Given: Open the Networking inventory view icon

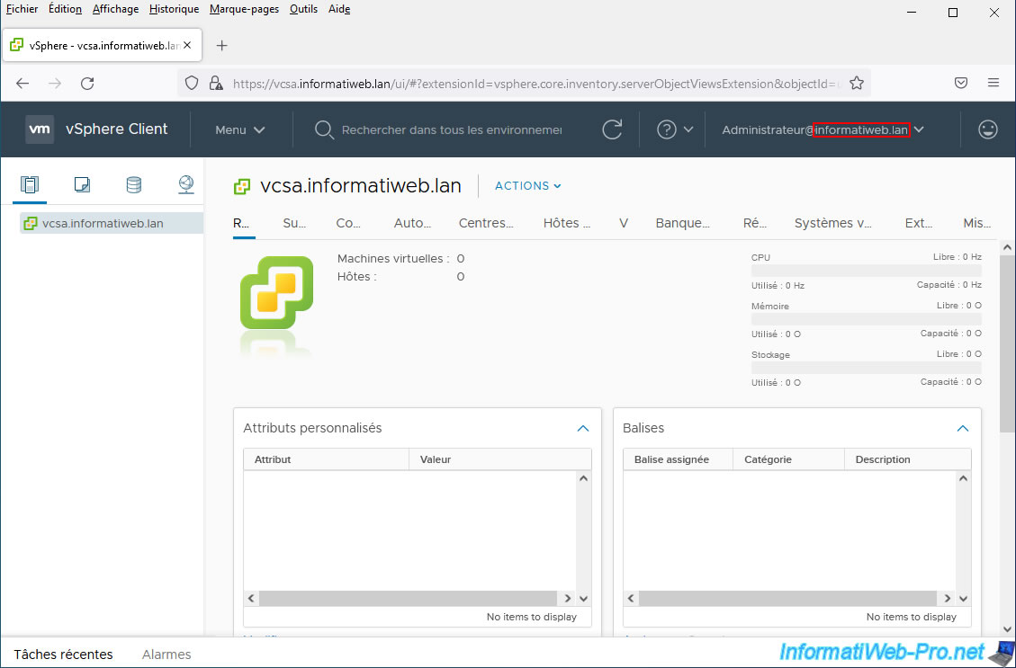Looking at the screenshot, I should (x=186, y=185).
